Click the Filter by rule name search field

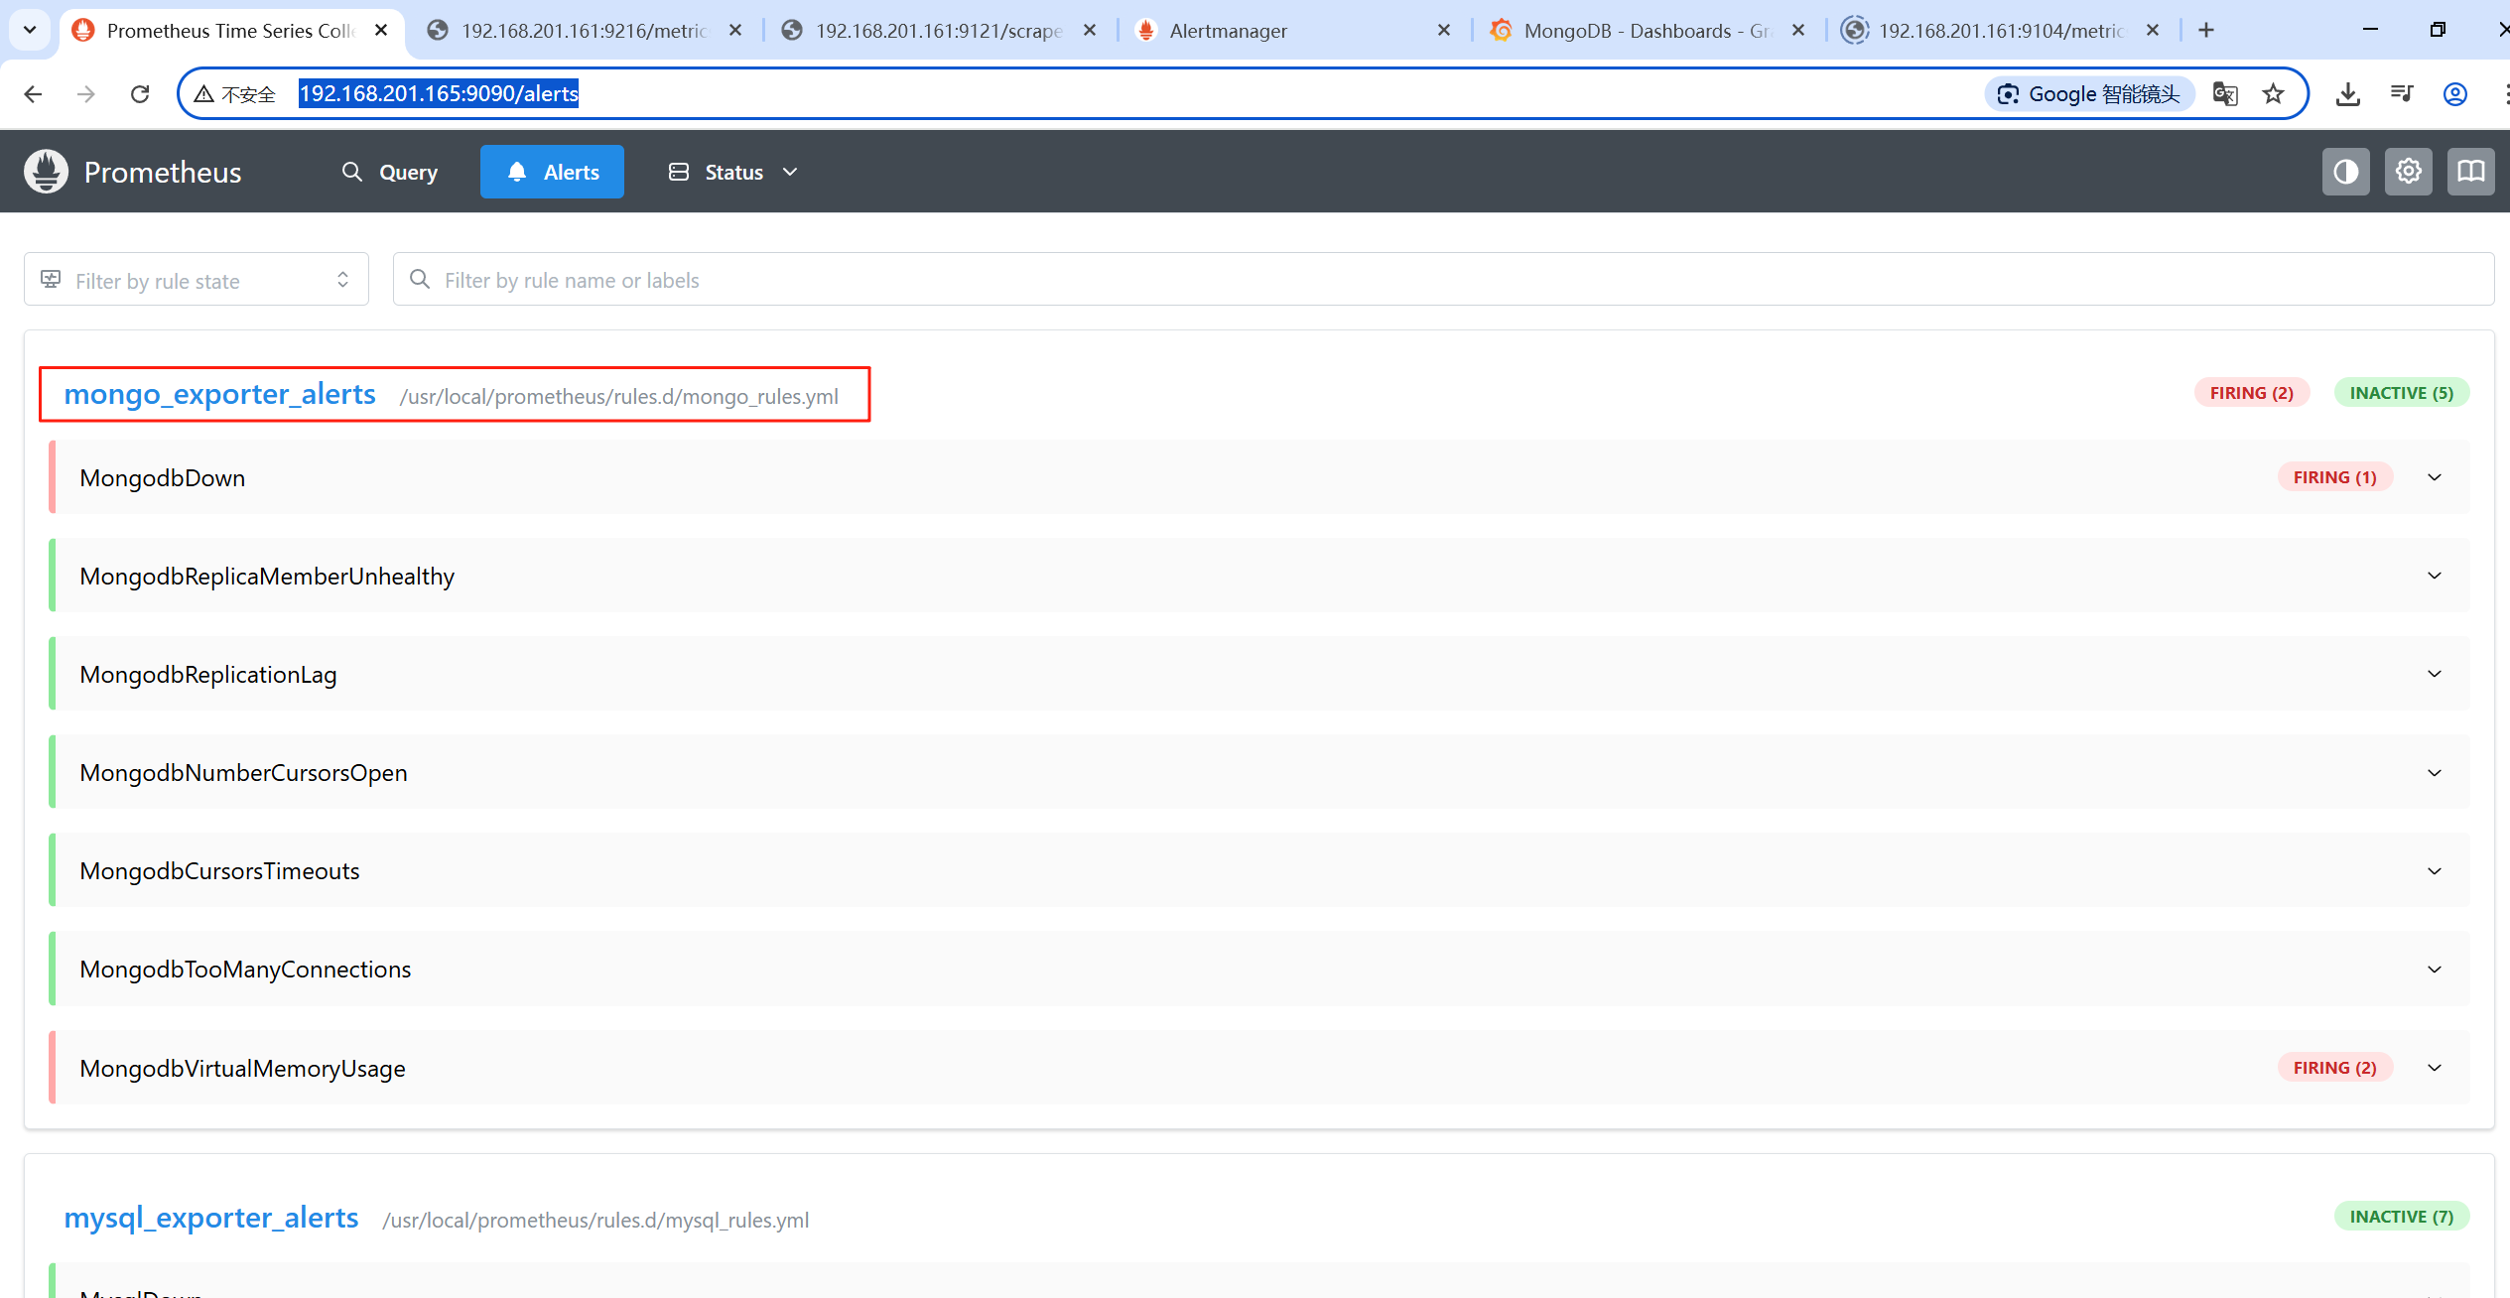point(1442,280)
